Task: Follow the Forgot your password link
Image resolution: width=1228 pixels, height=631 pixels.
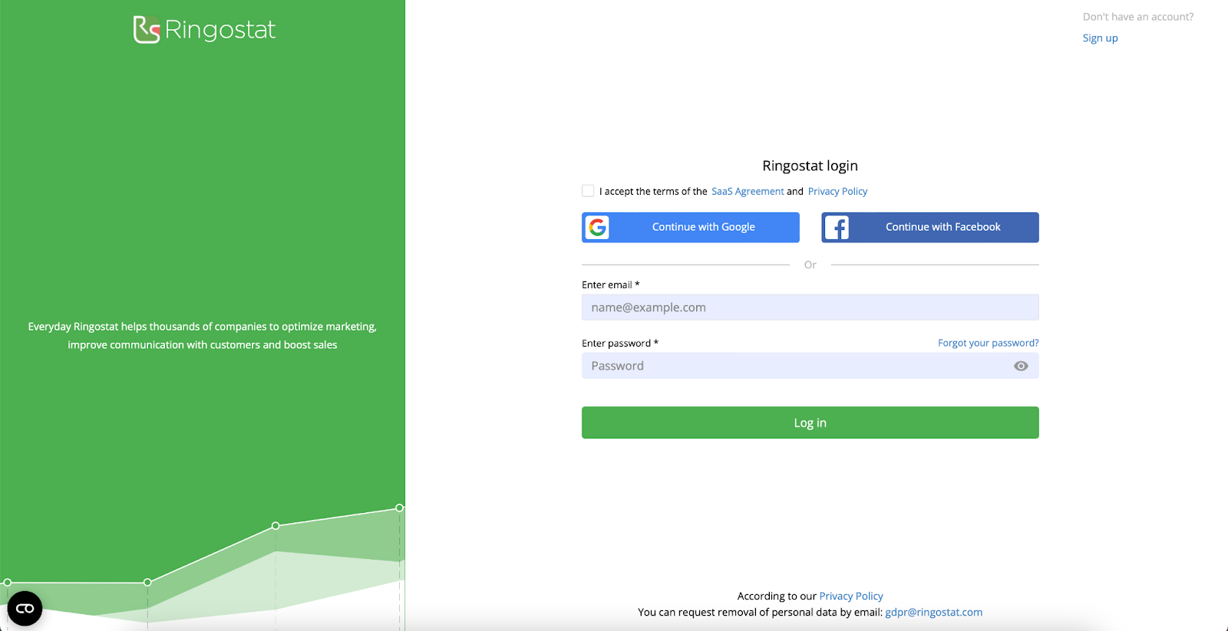Action: 989,343
